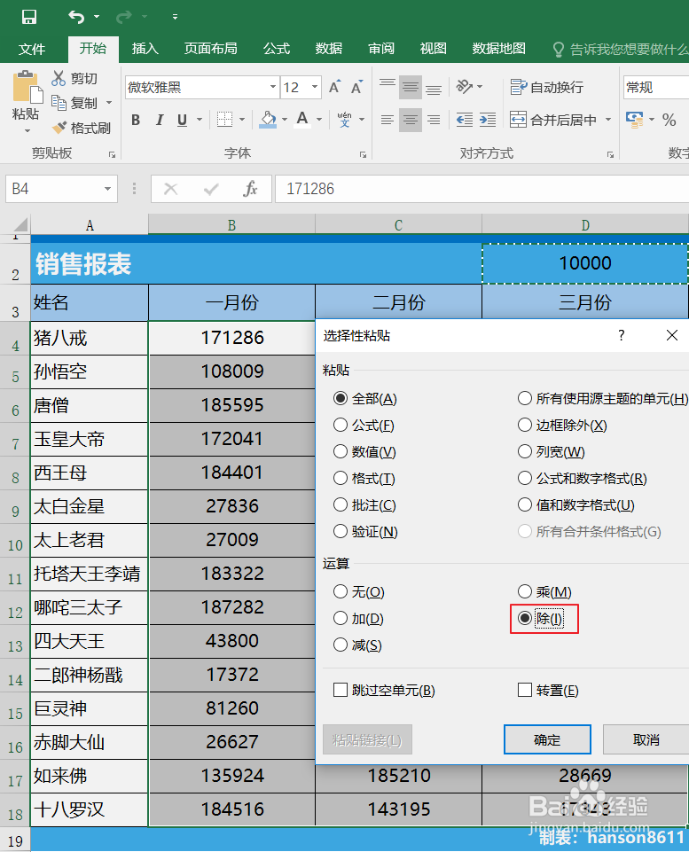Open the font name dropdown
Screen dimensions: 689x852
(273, 87)
